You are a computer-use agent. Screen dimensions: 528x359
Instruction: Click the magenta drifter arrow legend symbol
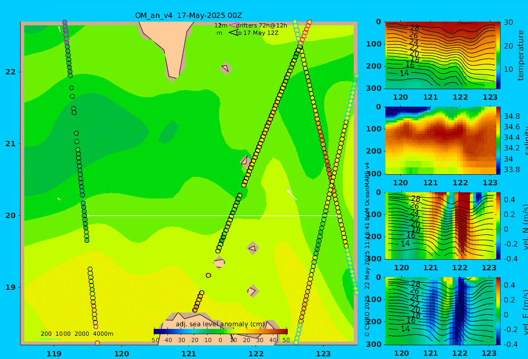click(233, 25)
